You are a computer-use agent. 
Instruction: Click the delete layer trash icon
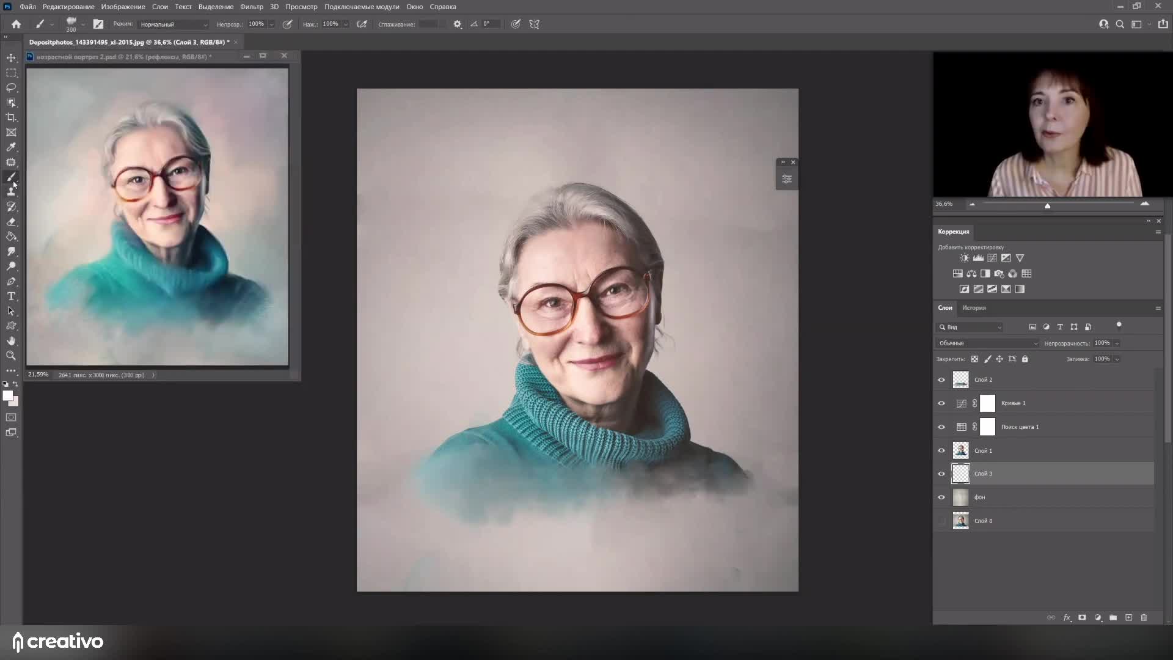pos(1144,618)
